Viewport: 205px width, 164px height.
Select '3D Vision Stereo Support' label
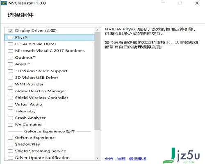[41, 71]
